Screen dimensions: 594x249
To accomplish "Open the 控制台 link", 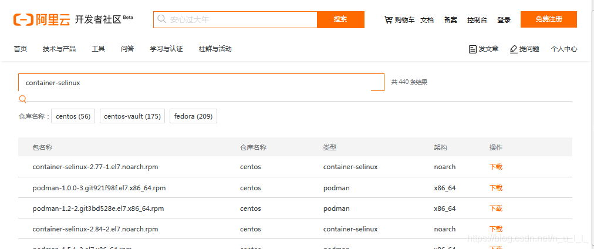I will (477, 20).
